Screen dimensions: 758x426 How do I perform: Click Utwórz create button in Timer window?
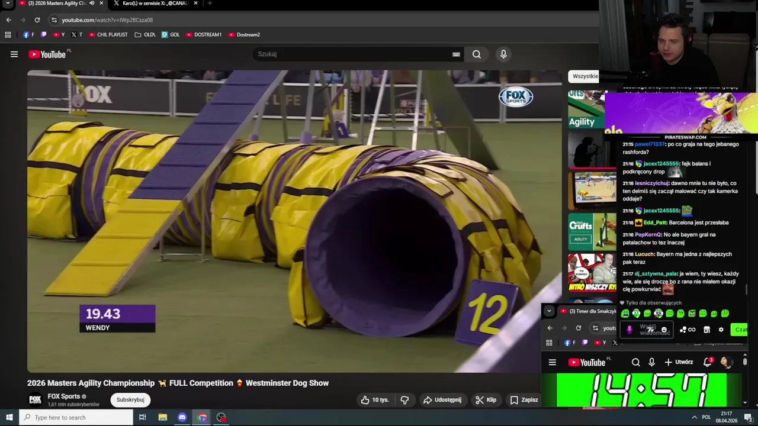[x=679, y=362]
